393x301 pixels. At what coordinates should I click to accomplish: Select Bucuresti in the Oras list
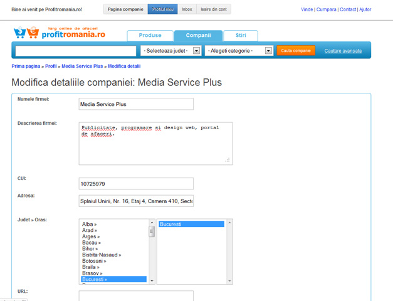click(192, 224)
